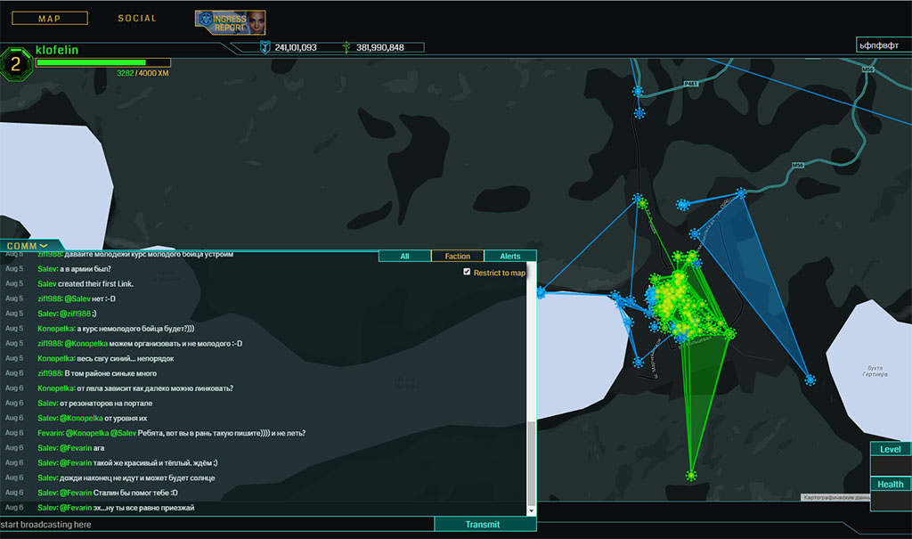Open the MAP tab

click(50, 18)
